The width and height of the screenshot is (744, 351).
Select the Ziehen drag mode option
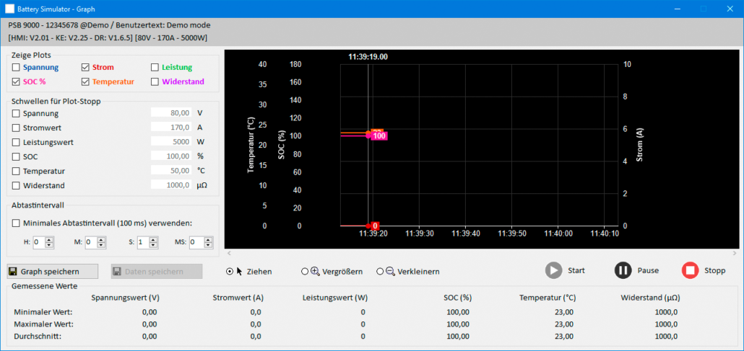click(230, 272)
